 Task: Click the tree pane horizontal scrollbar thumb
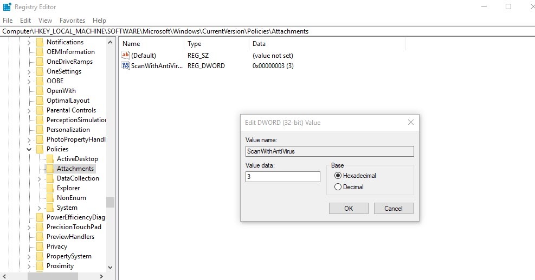[x=53, y=276]
